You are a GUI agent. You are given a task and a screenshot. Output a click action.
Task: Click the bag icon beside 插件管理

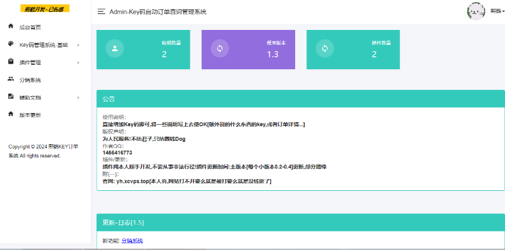[x=11, y=61]
